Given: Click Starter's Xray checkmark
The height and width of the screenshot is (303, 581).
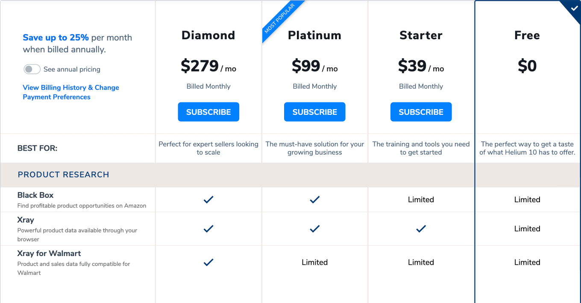Looking at the screenshot, I should click(x=421, y=229).
